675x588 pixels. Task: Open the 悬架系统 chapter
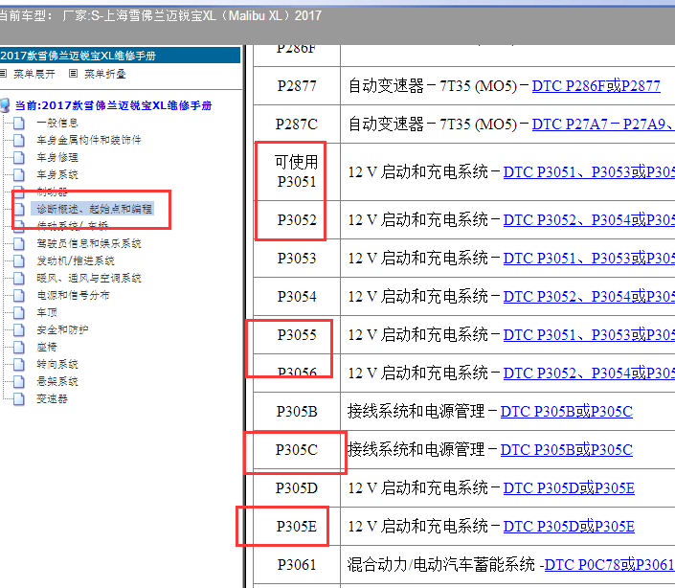[57, 381]
